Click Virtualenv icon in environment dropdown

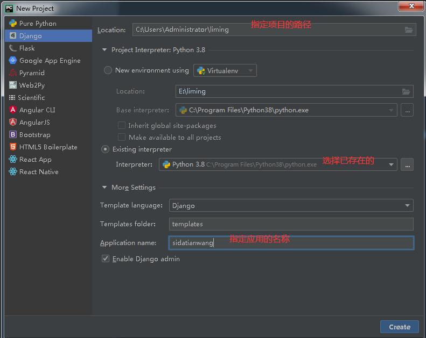pyautogui.click(x=201, y=71)
